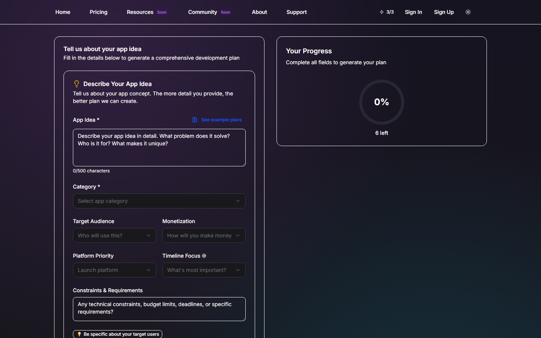
Task: Click inside the App Idea text area
Action: [159, 148]
